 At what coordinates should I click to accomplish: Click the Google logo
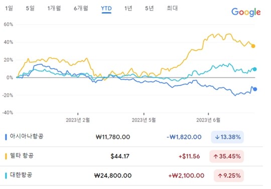pos(246,12)
